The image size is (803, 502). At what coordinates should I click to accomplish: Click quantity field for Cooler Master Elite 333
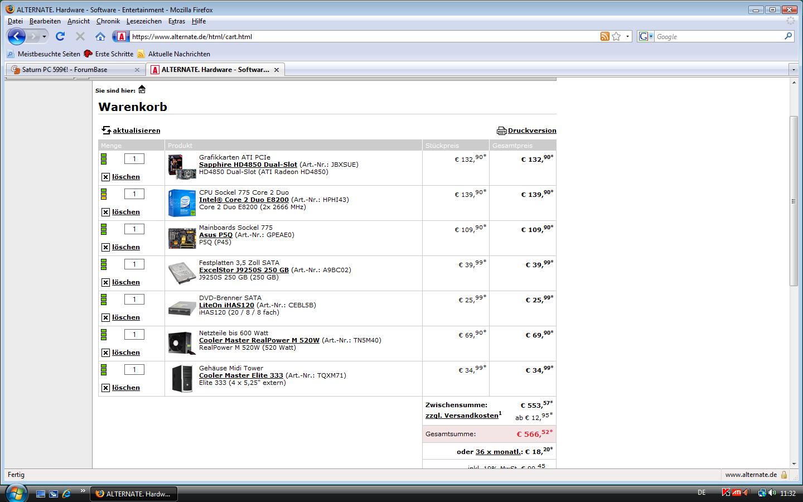[134, 370]
